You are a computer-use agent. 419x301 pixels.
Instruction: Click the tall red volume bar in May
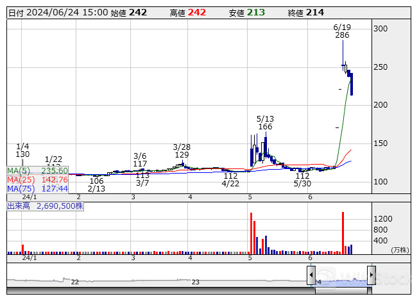point(251,233)
